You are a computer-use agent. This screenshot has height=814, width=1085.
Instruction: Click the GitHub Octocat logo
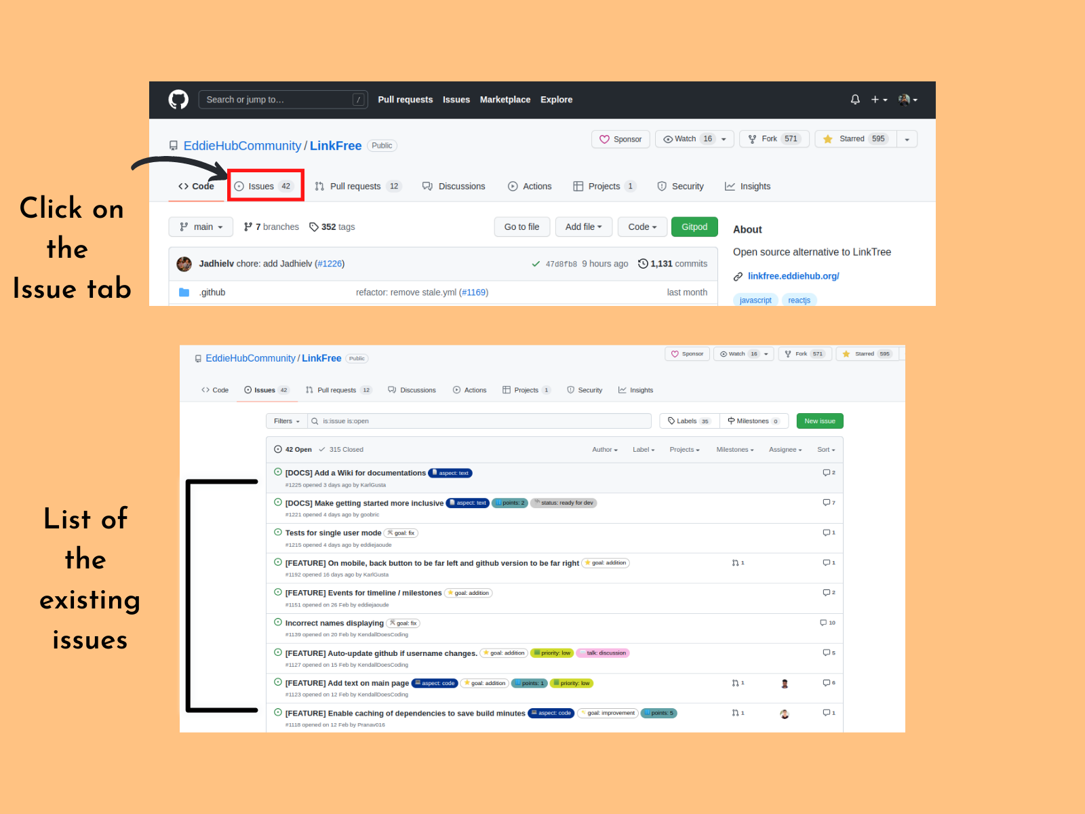click(178, 100)
